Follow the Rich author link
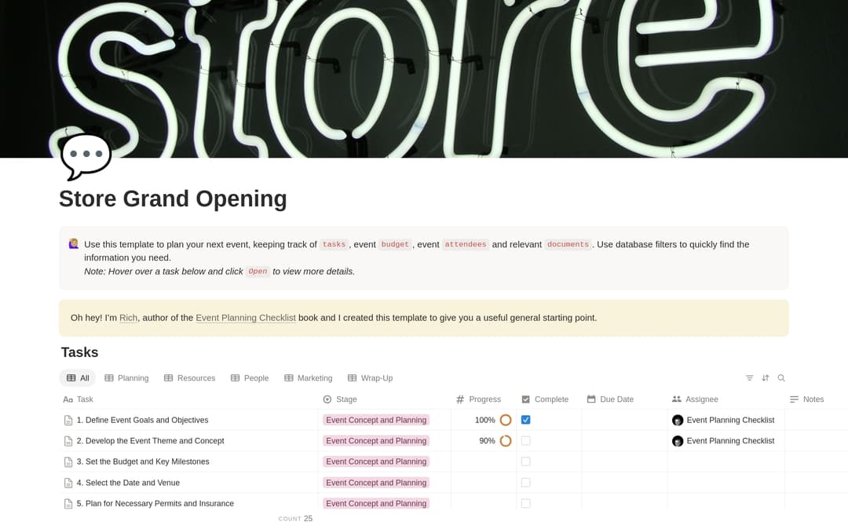This screenshot has height=529, width=848. click(128, 318)
